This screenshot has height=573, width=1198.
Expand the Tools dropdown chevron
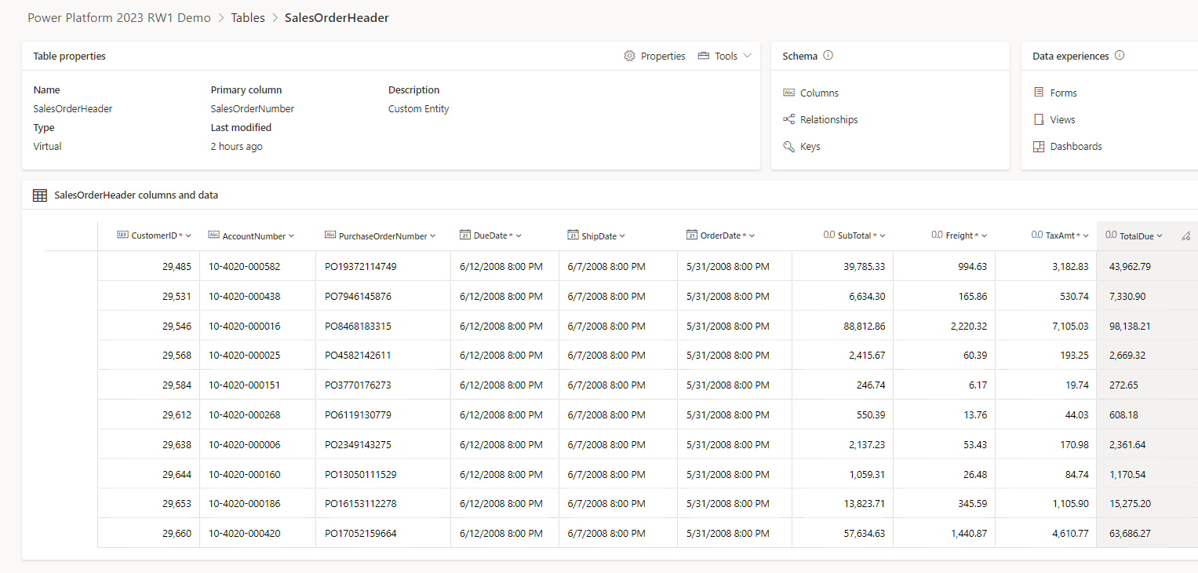[x=747, y=56]
